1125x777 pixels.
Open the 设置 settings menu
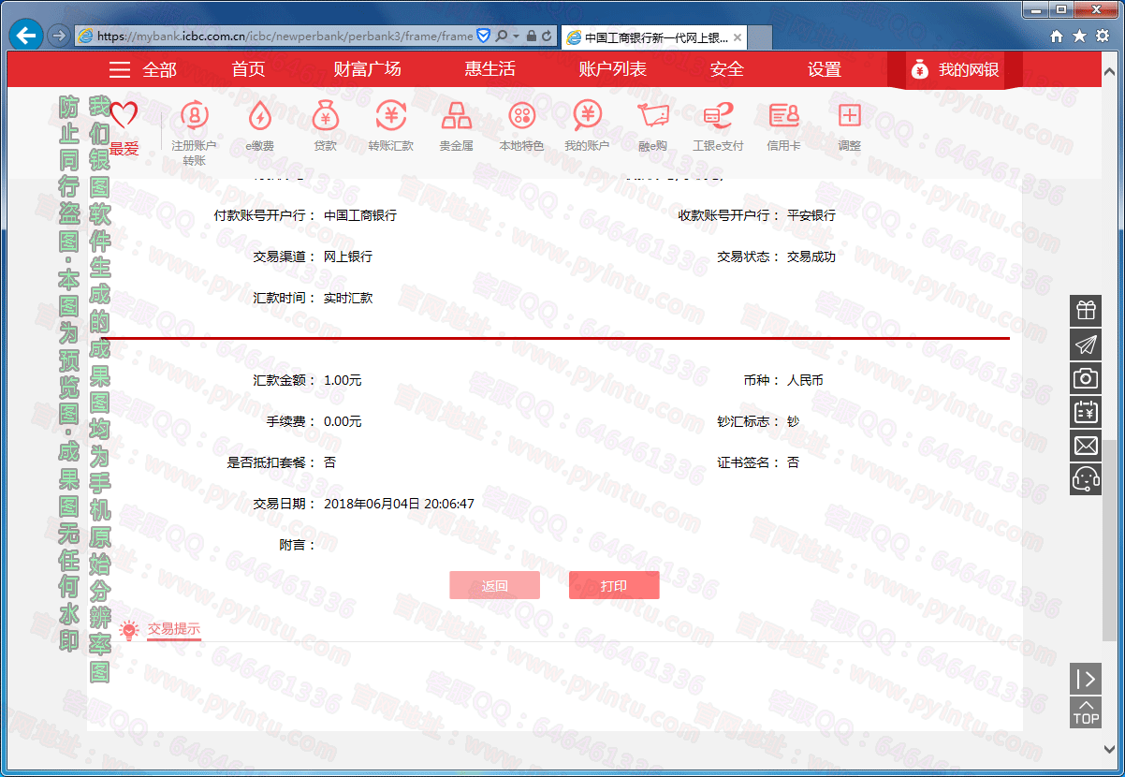pyautogui.click(x=825, y=69)
